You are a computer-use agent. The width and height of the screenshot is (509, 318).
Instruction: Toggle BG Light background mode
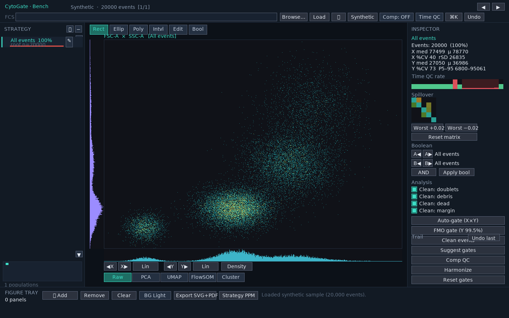coord(155,295)
